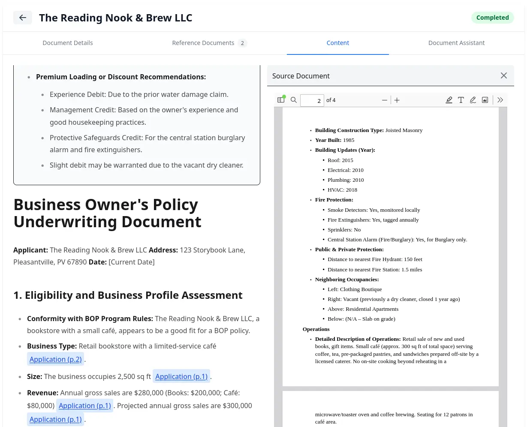527x427 pixels.
Task: Select the highlight annotation tool
Action: coord(449,100)
